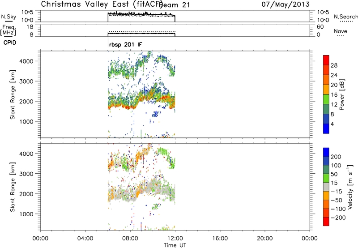Click the 'Power [dB]' colorbar title
This screenshot has height=248, width=358.
tap(341, 94)
